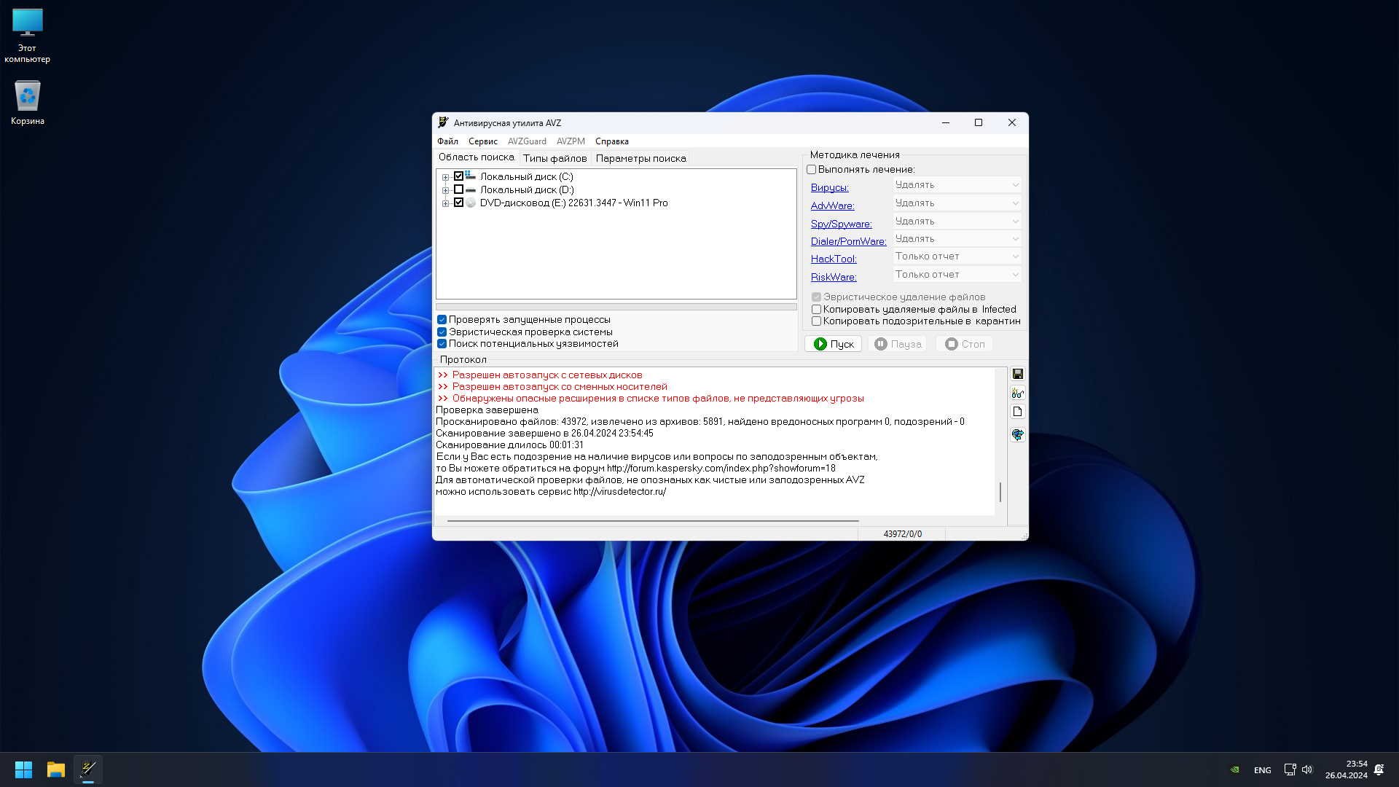
Task: Click the glasses icon beside the protocol
Action: (x=1018, y=393)
